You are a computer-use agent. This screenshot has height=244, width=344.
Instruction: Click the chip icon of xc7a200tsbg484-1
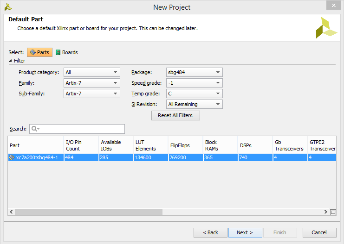[x=12, y=157]
